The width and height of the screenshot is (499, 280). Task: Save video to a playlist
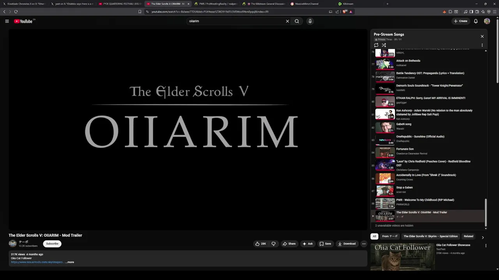326,244
